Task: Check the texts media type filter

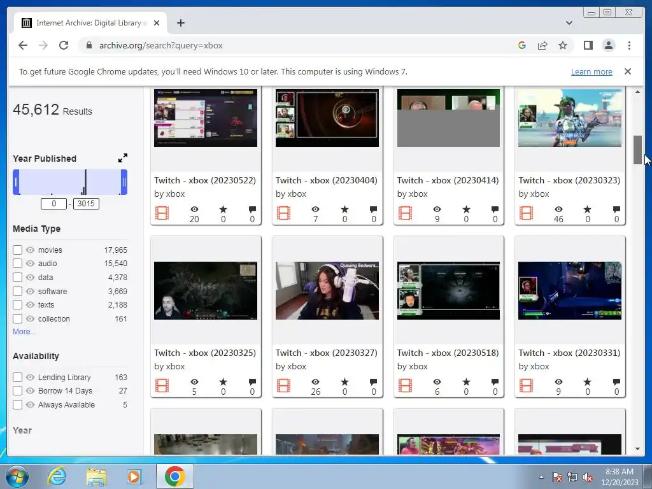Action: pyautogui.click(x=17, y=305)
